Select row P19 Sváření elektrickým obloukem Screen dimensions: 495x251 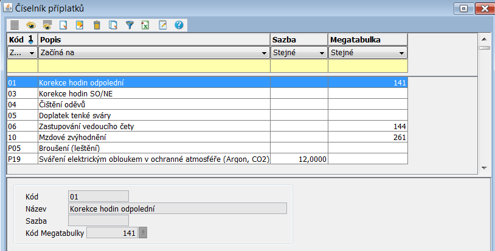152,159
